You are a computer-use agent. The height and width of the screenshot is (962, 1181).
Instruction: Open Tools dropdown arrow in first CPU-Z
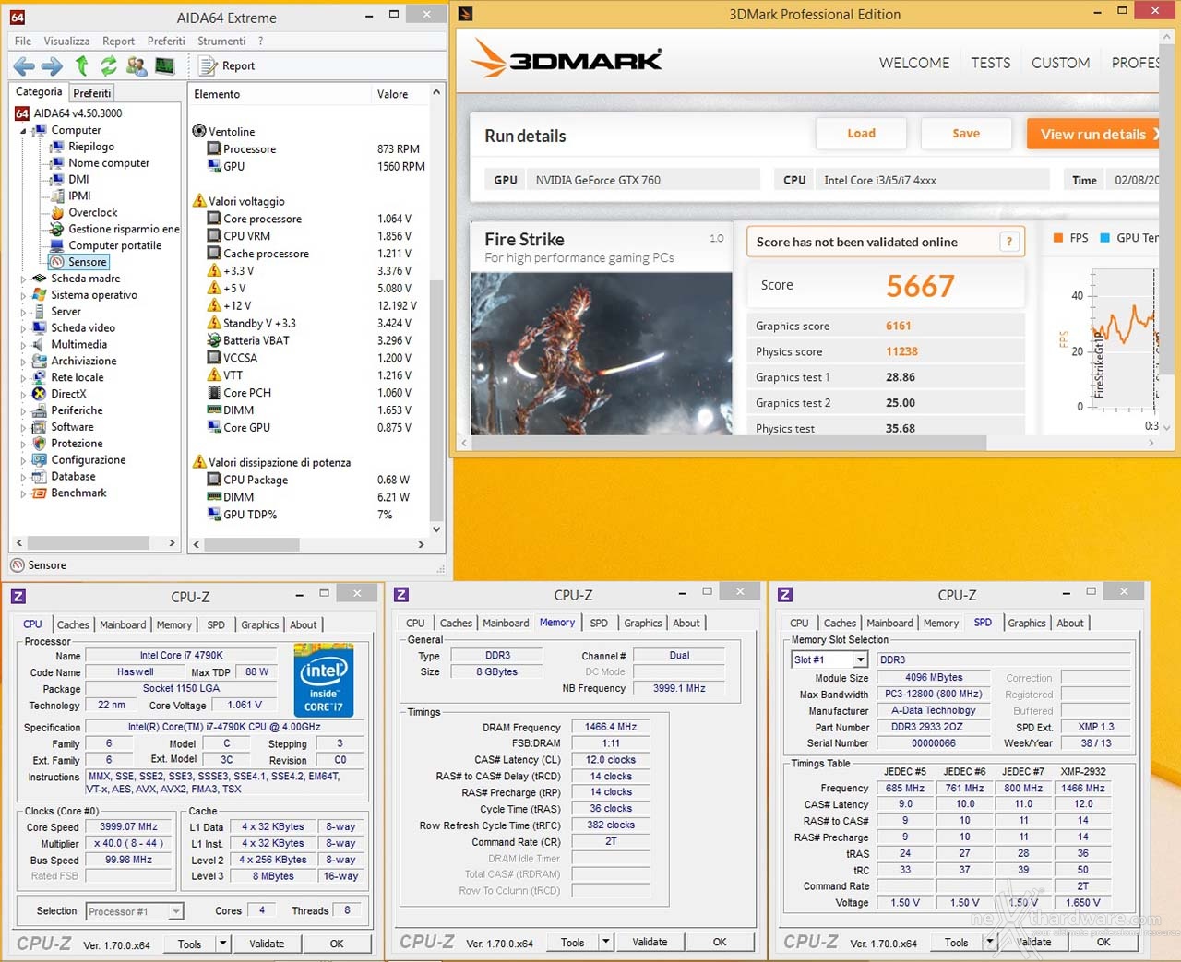point(222,944)
